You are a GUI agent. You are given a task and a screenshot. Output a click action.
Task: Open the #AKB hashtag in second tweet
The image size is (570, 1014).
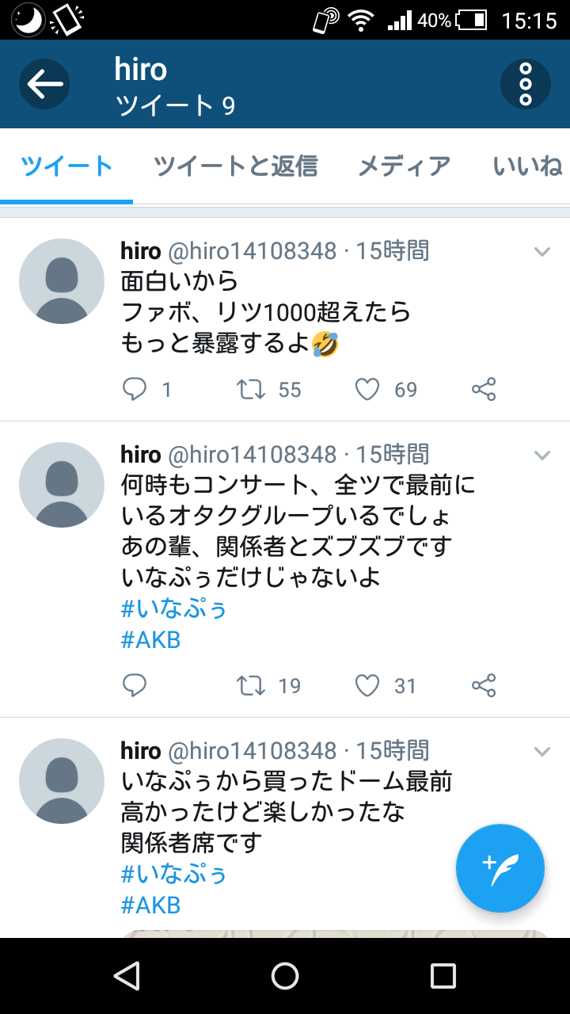pos(150,640)
